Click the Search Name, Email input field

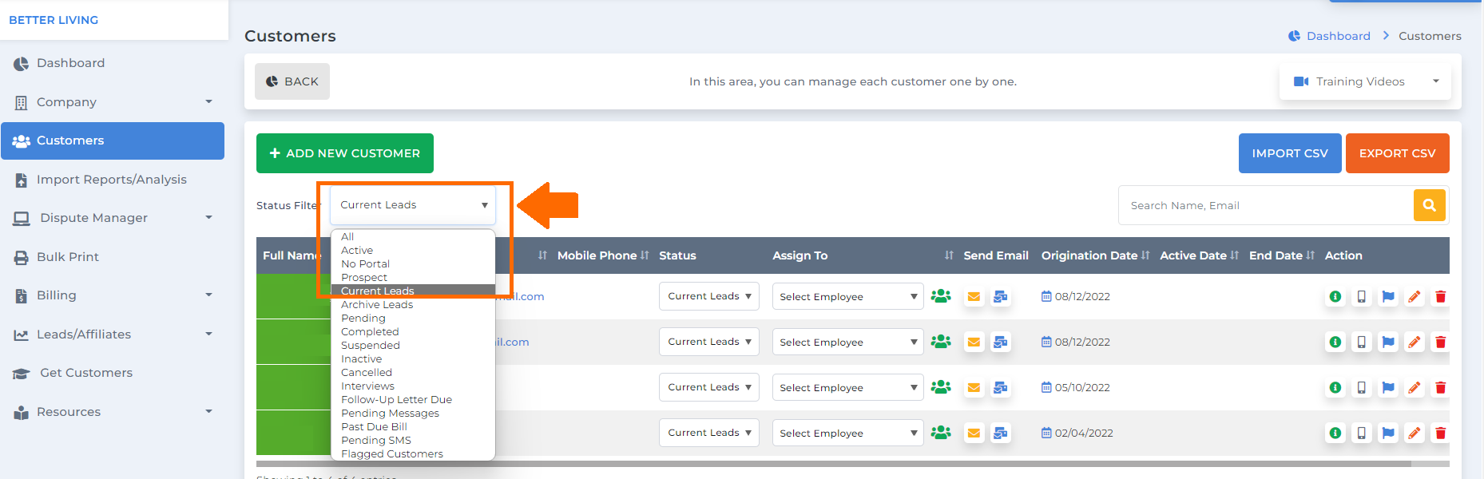click(x=1266, y=205)
